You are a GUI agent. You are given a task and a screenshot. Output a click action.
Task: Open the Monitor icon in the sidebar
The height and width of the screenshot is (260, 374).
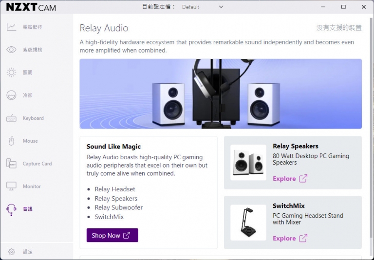click(x=11, y=186)
